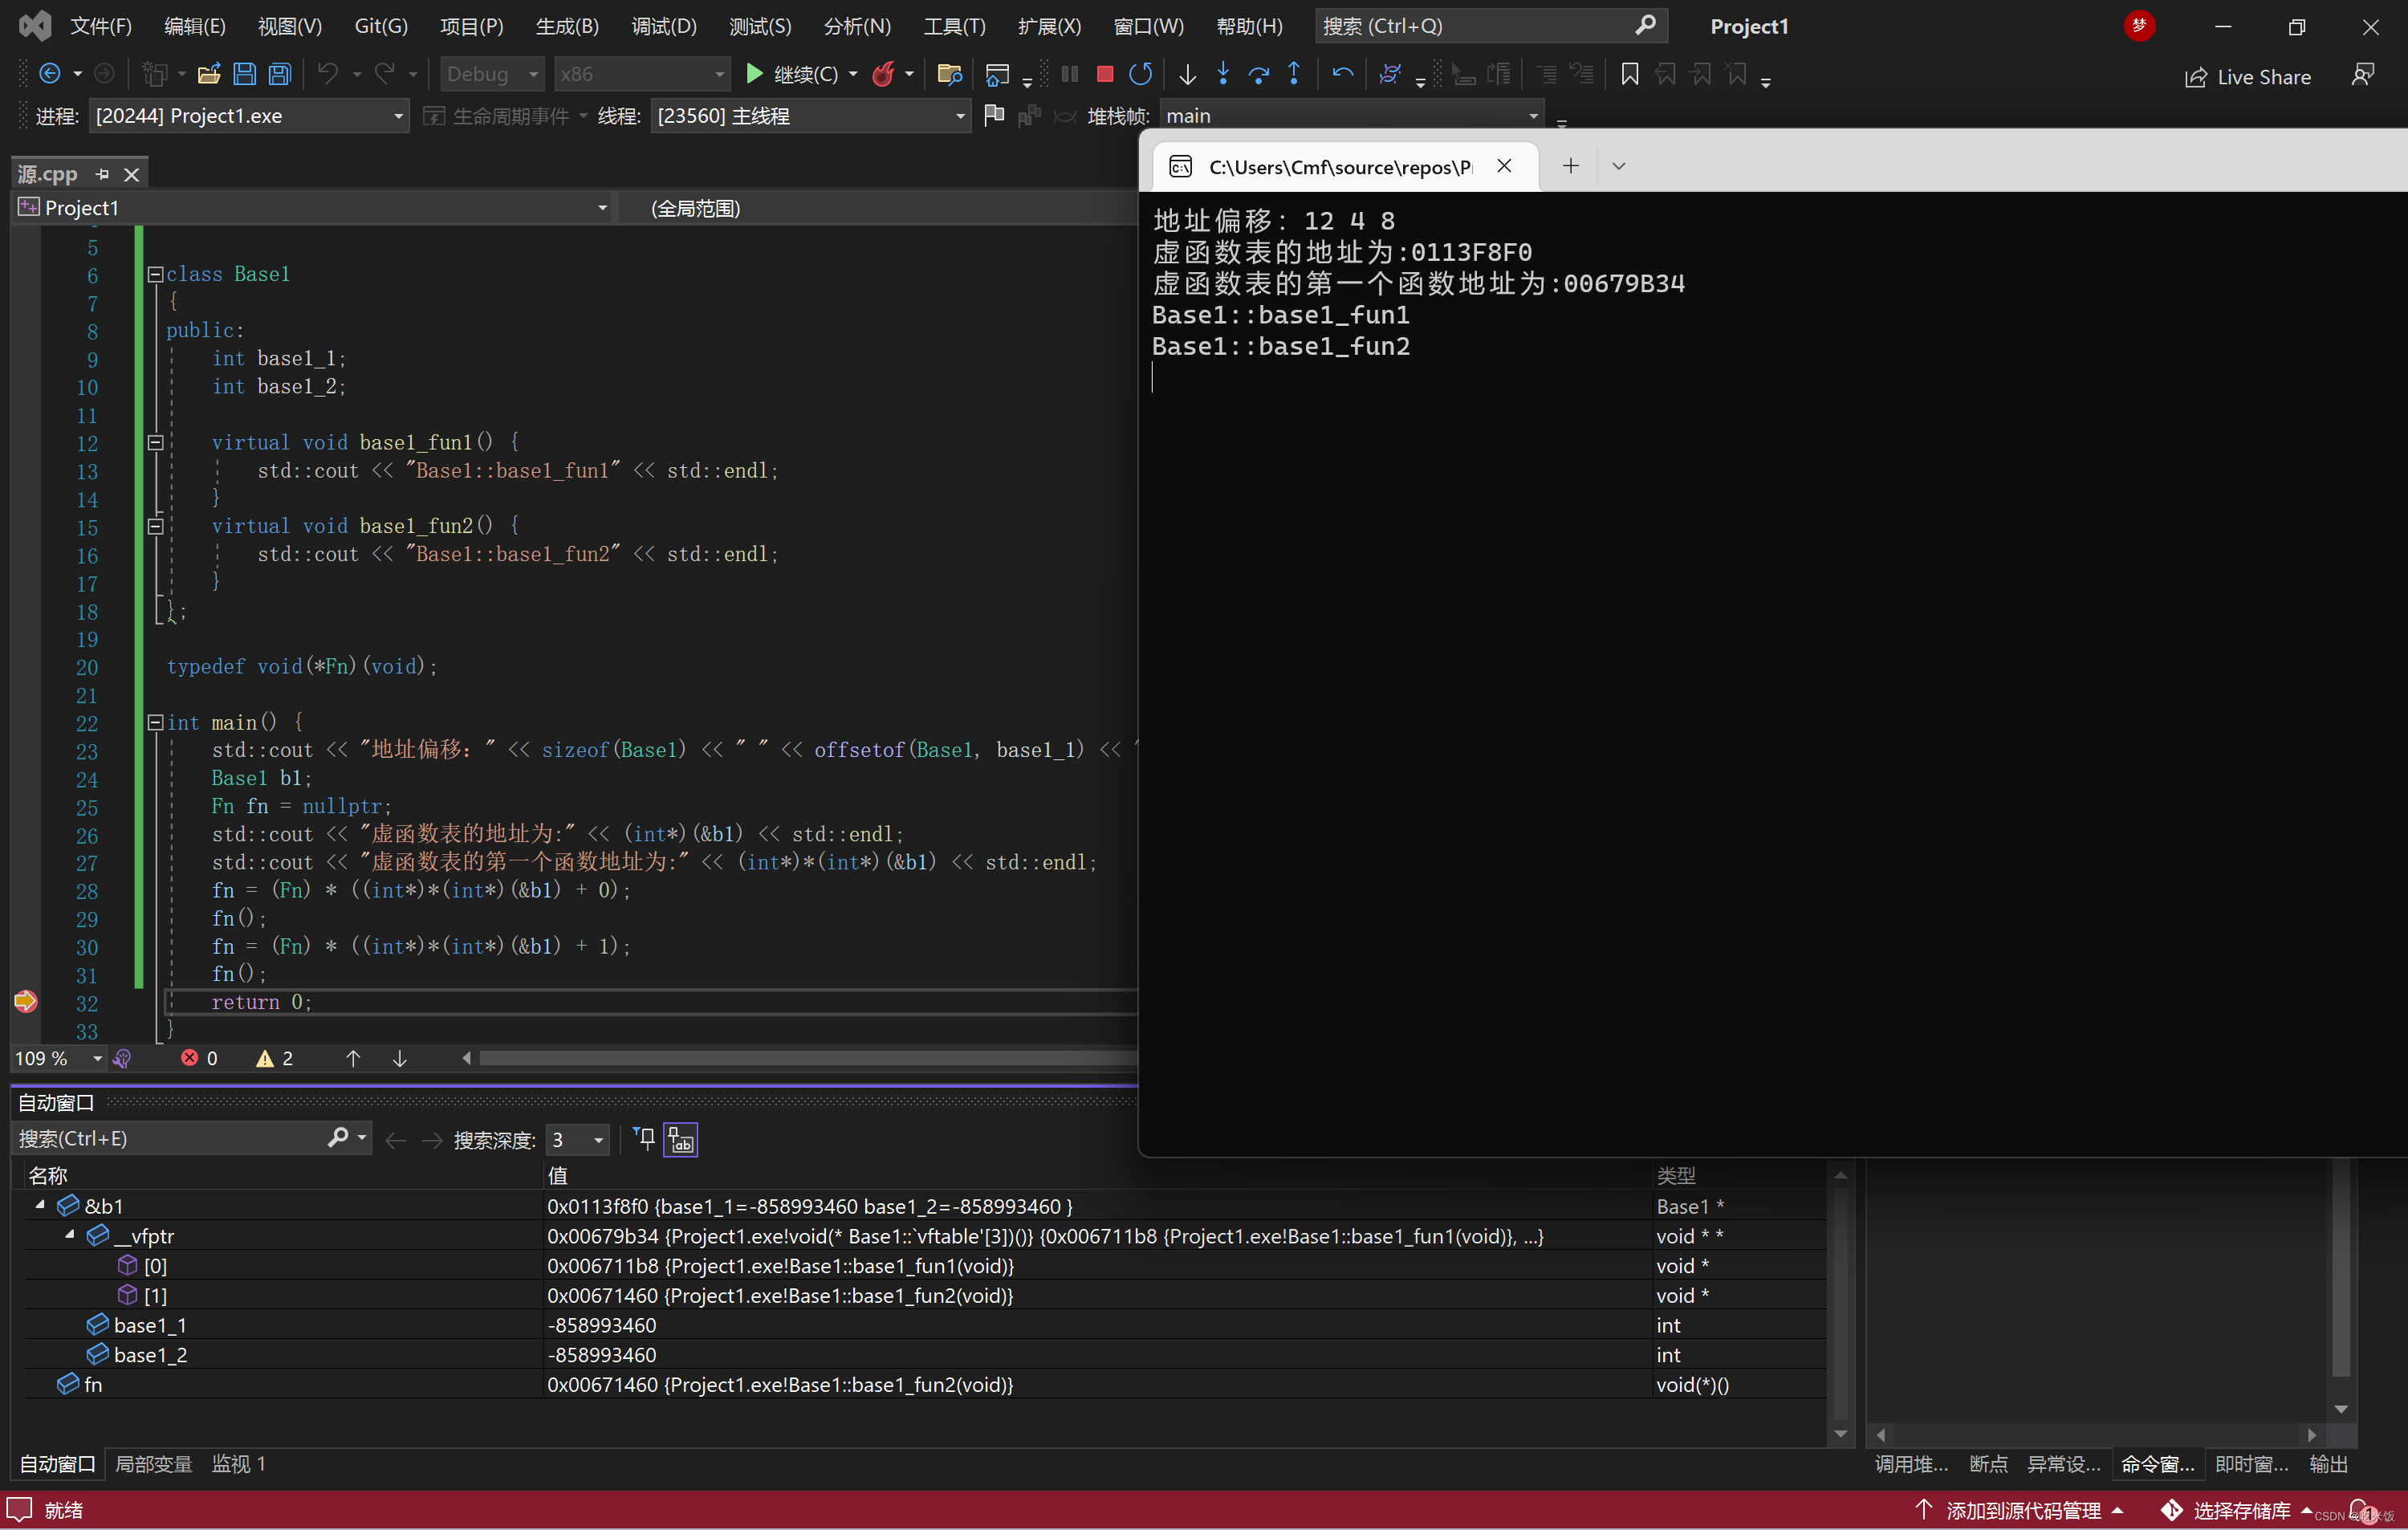Toggle pin on the 源.cpp tab
2408x1530 pixels.
[x=102, y=175]
